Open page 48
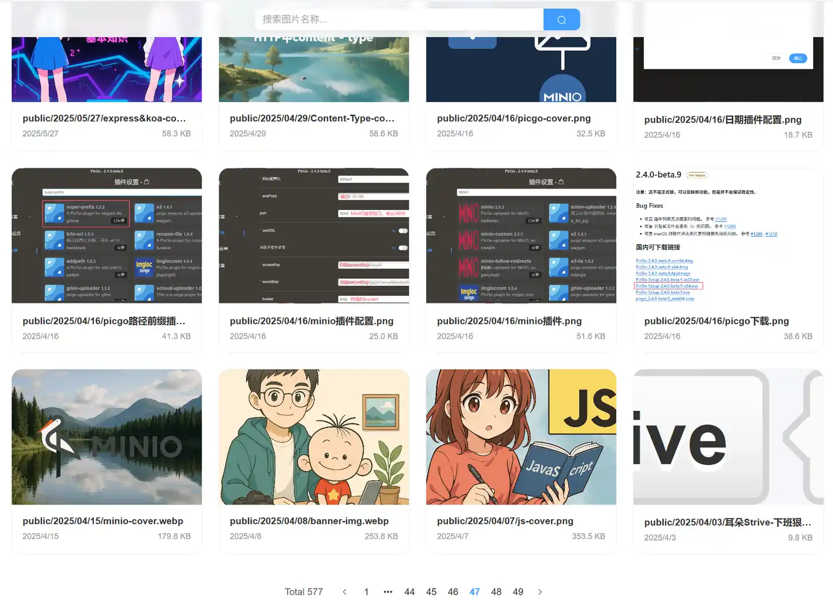Screen dimensions: 833x610 [496, 591]
